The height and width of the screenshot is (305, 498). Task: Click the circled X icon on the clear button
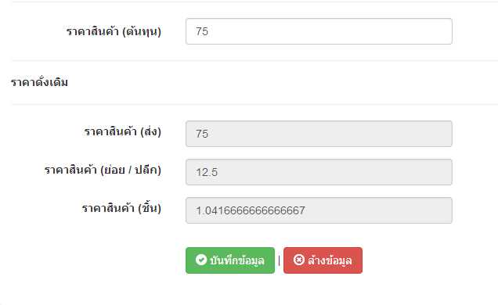299,260
